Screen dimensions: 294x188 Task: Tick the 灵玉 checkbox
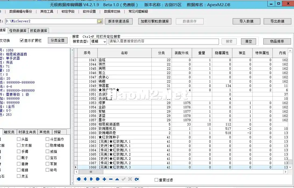click(19, 176)
